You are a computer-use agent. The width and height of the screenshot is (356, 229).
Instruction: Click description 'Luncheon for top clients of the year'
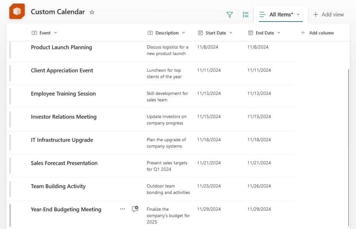(x=164, y=73)
